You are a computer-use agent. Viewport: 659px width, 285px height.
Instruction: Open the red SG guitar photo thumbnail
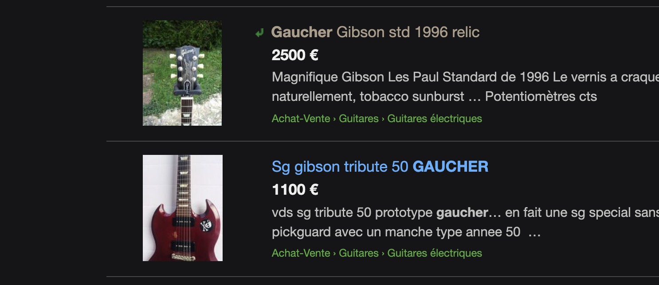[183, 208]
